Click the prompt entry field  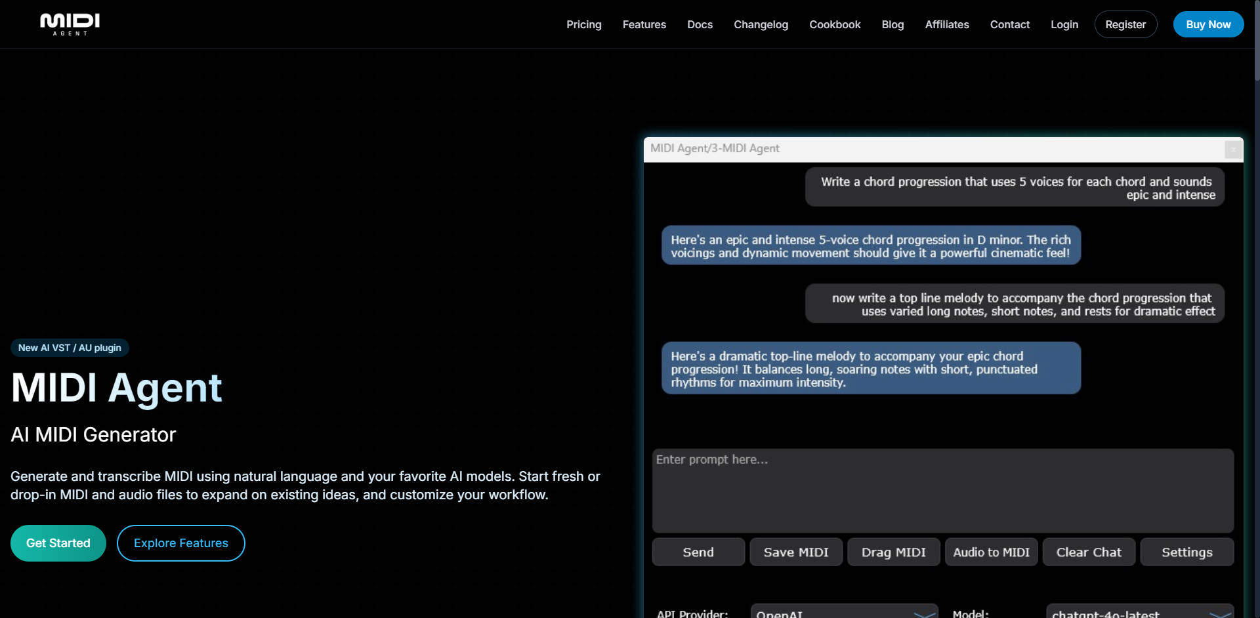[943, 491]
